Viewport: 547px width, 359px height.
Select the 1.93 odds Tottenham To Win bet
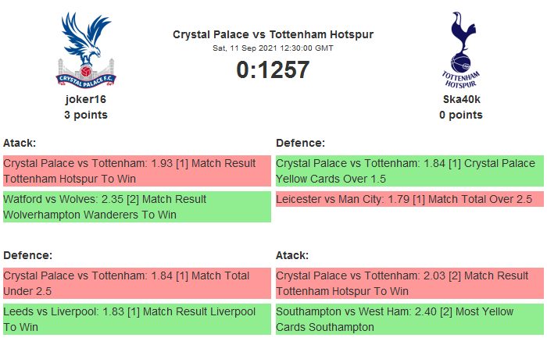click(137, 171)
